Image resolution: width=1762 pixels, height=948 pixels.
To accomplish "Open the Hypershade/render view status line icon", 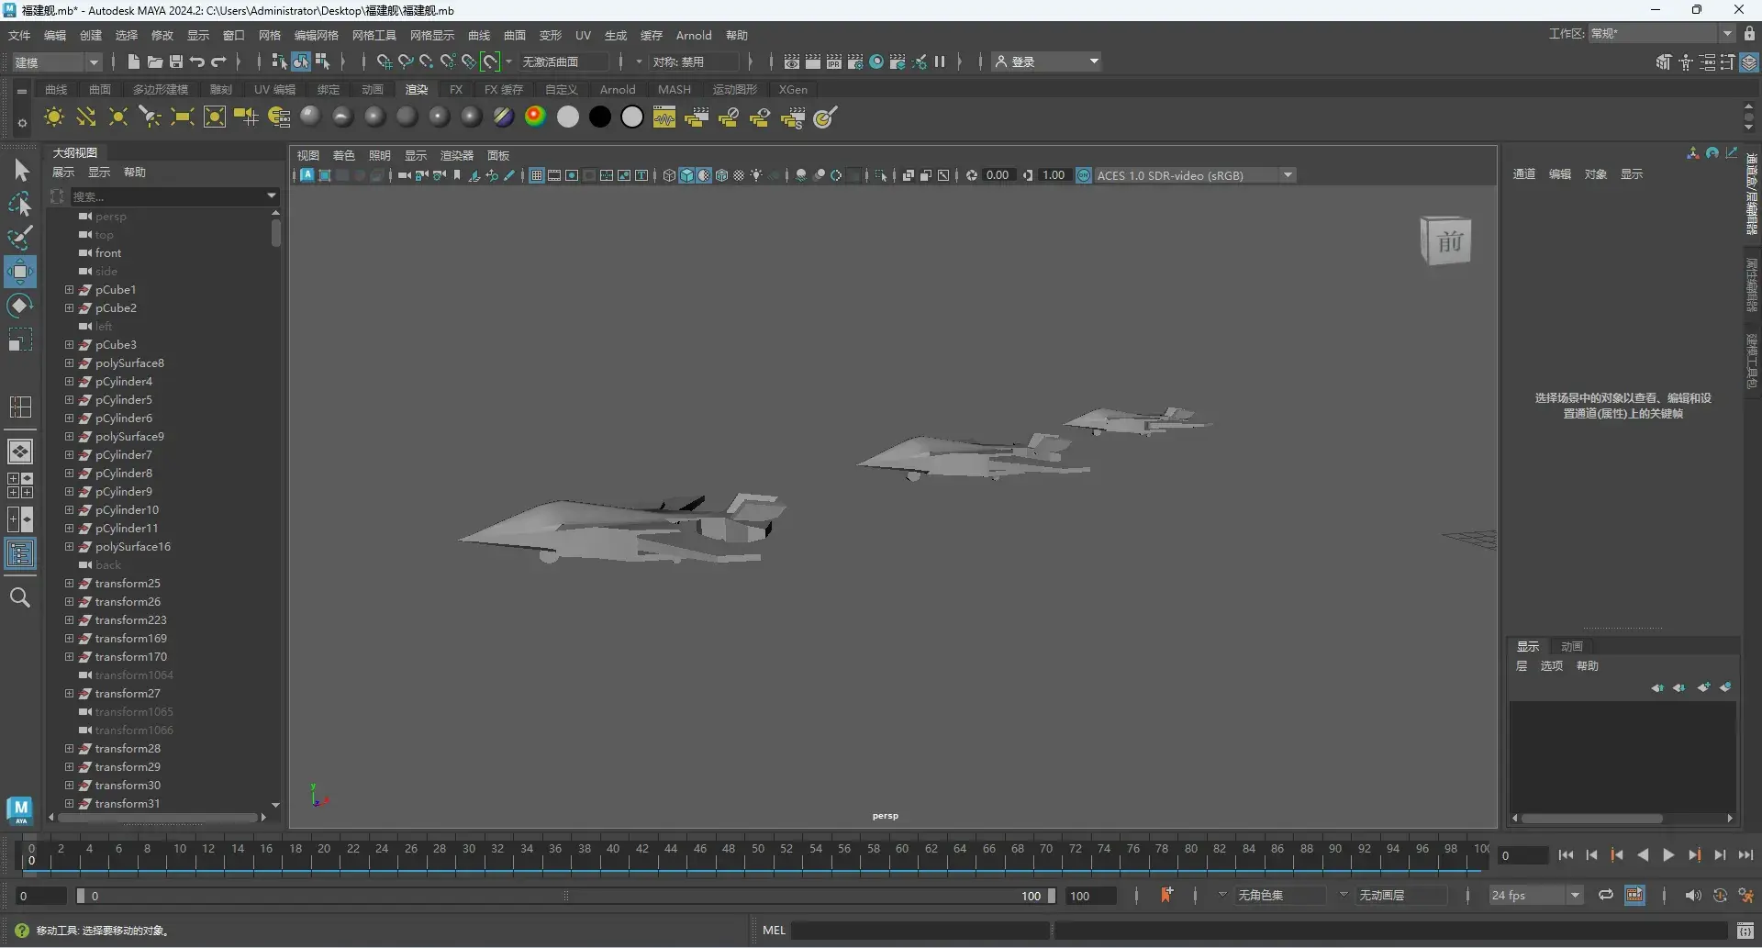I will click(x=876, y=61).
